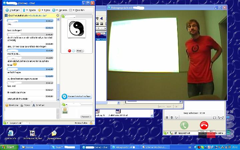Click 'Weitere Kontakte hinzufügen' button
Image resolution: width=240 pixels, height=150 pixels.
point(77,96)
